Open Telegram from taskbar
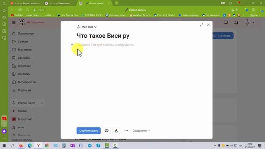The image size is (265, 149). pyautogui.click(x=89, y=145)
